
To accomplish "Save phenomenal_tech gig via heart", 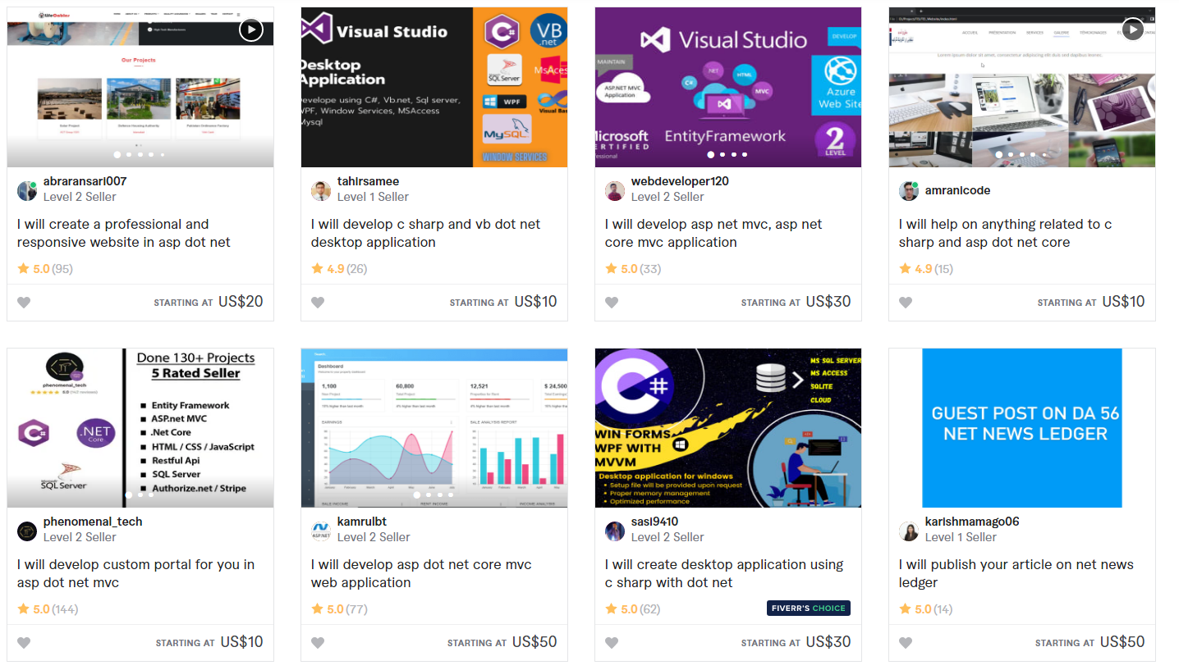I will (24, 643).
